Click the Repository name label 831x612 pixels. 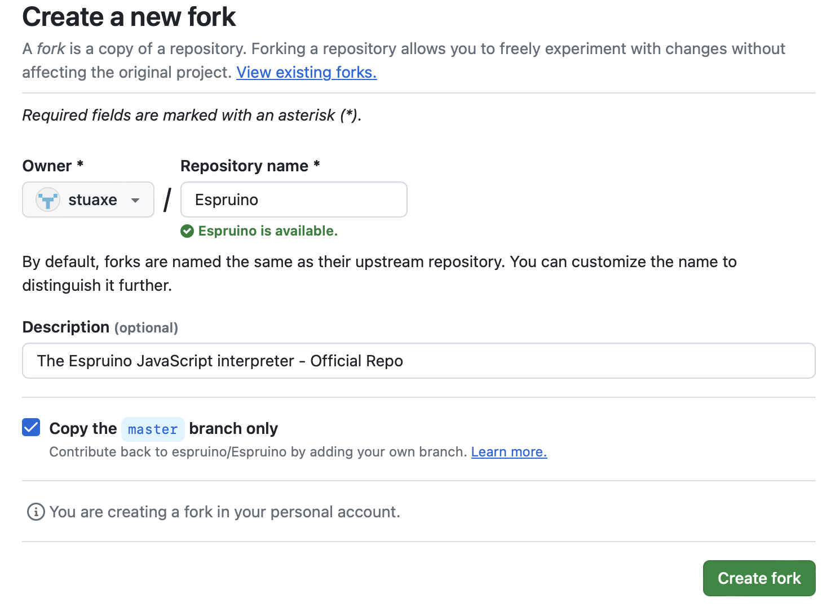[250, 166]
